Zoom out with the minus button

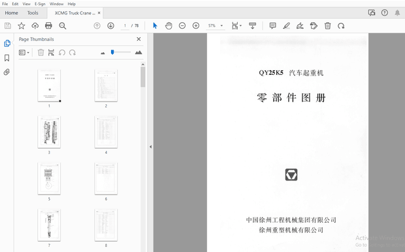tap(182, 26)
